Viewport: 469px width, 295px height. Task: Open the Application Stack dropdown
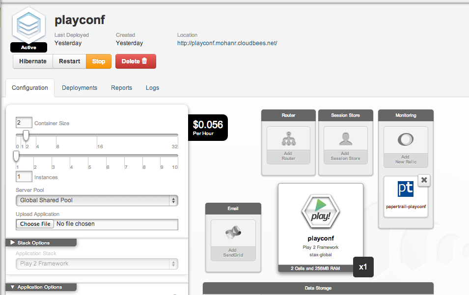97,264
